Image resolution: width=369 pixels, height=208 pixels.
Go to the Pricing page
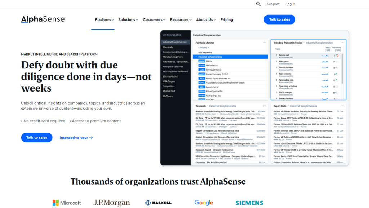(x=227, y=20)
